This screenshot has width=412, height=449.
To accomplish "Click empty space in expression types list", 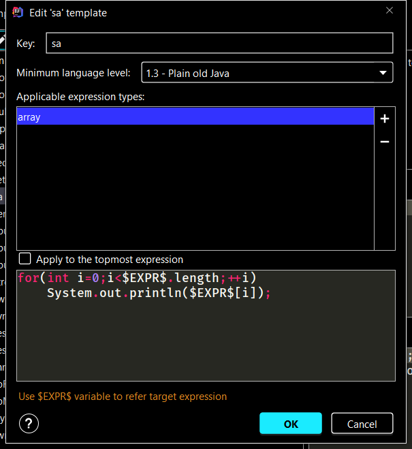I will [x=195, y=191].
